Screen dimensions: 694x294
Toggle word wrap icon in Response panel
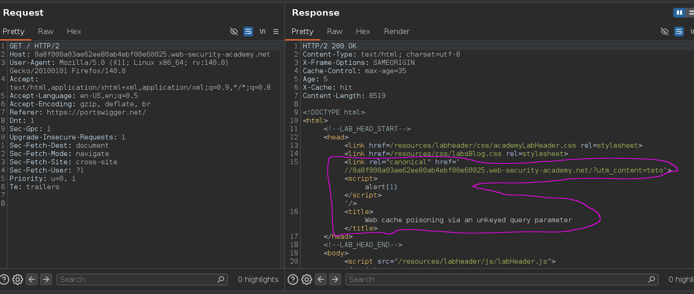(x=679, y=31)
